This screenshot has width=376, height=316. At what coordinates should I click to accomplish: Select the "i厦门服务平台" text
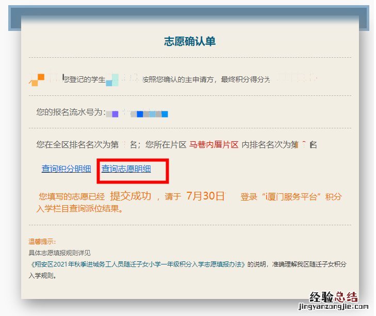[291, 196]
